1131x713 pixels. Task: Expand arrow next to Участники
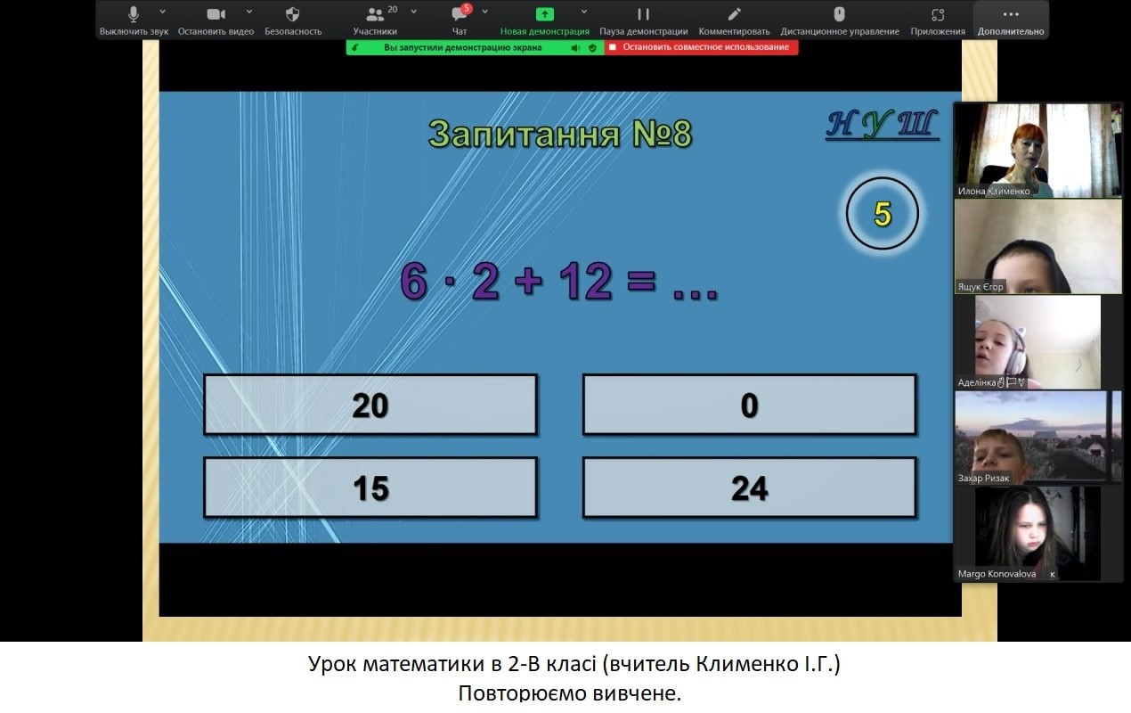click(413, 12)
